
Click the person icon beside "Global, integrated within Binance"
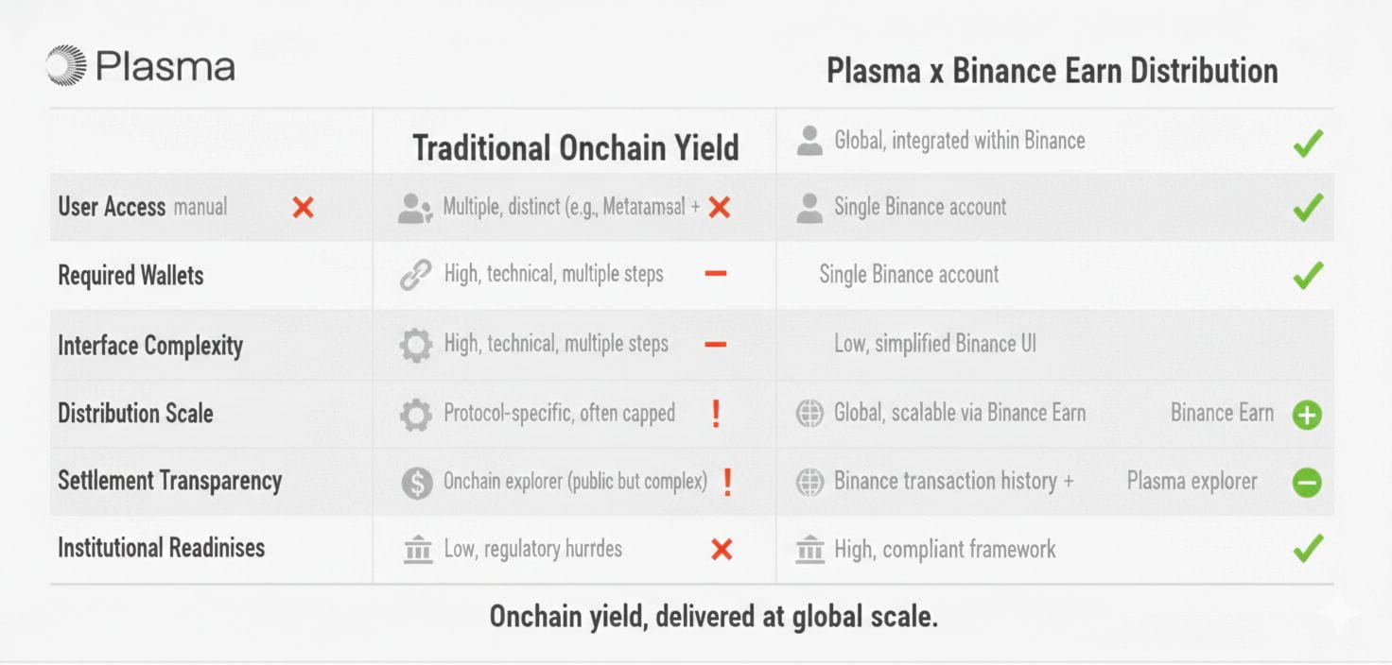click(809, 142)
